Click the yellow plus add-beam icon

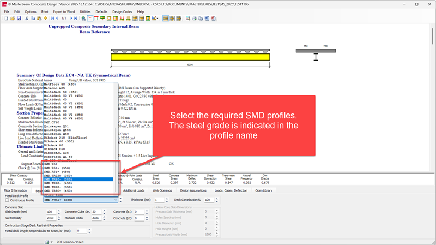tap(46, 19)
